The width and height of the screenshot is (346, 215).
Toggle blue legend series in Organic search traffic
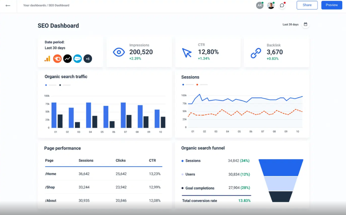51,85
